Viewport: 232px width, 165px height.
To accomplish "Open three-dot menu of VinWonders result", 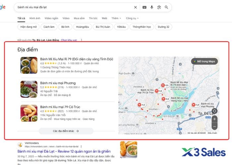I will click(x=81, y=147).
